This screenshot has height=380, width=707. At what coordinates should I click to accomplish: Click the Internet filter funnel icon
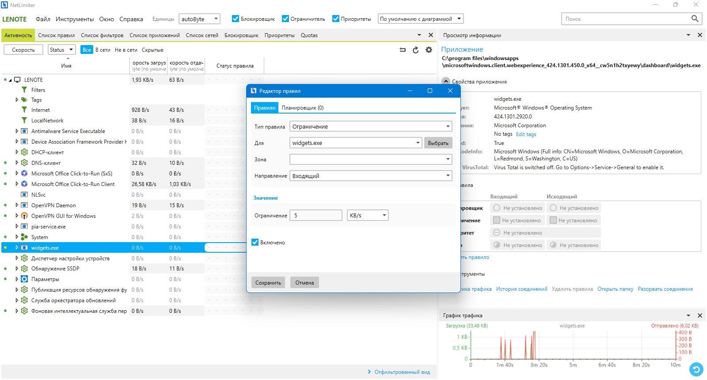point(24,110)
